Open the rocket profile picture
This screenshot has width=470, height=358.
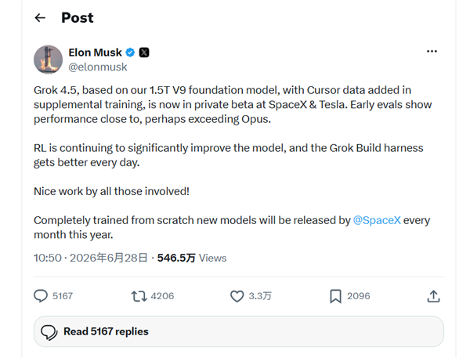(49, 60)
